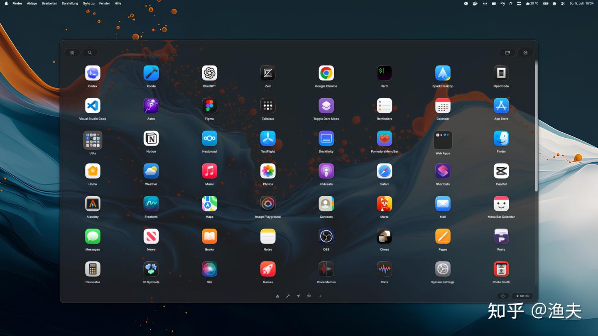598x336 pixels.
Task: Open the Mail app
Action: (x=443, y=204)
